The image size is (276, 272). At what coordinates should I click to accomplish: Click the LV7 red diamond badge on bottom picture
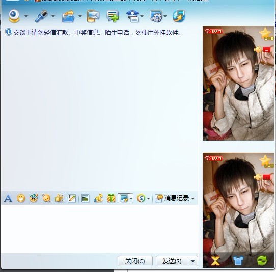coord(213,158)
